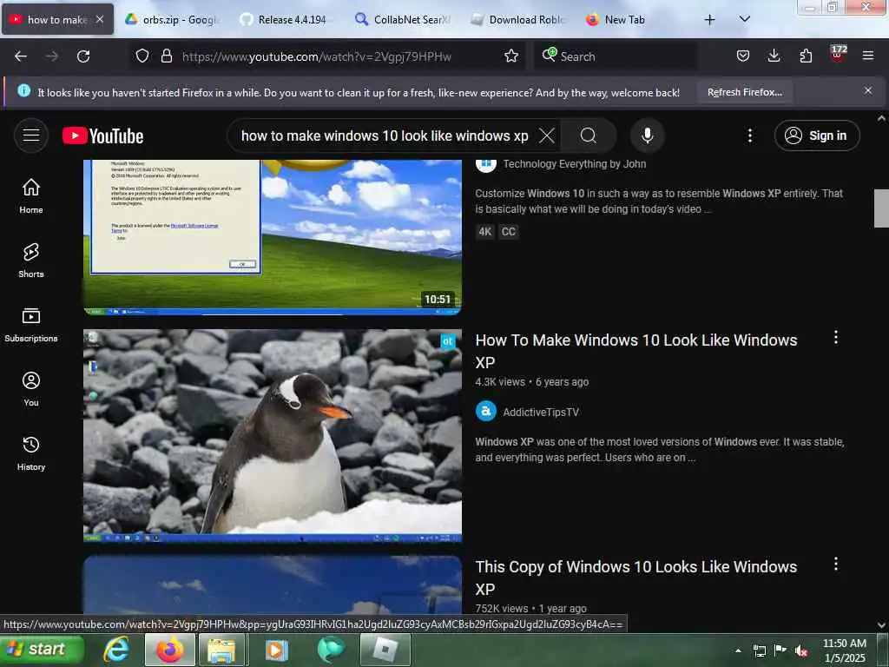
Task: Open the tracking protection shield icon
Action: pyautogui.click(x=142, y=56)
